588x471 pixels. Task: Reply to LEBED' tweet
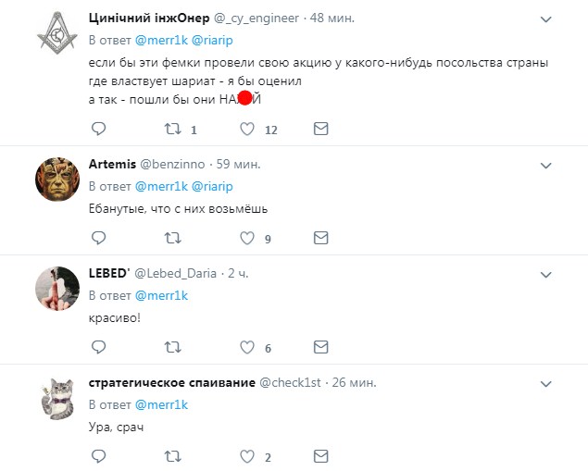coord(99,347)
